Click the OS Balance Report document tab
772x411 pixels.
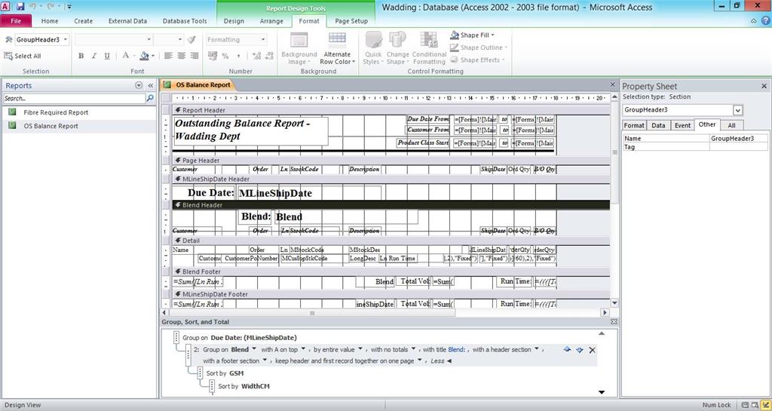coord(198,84)
